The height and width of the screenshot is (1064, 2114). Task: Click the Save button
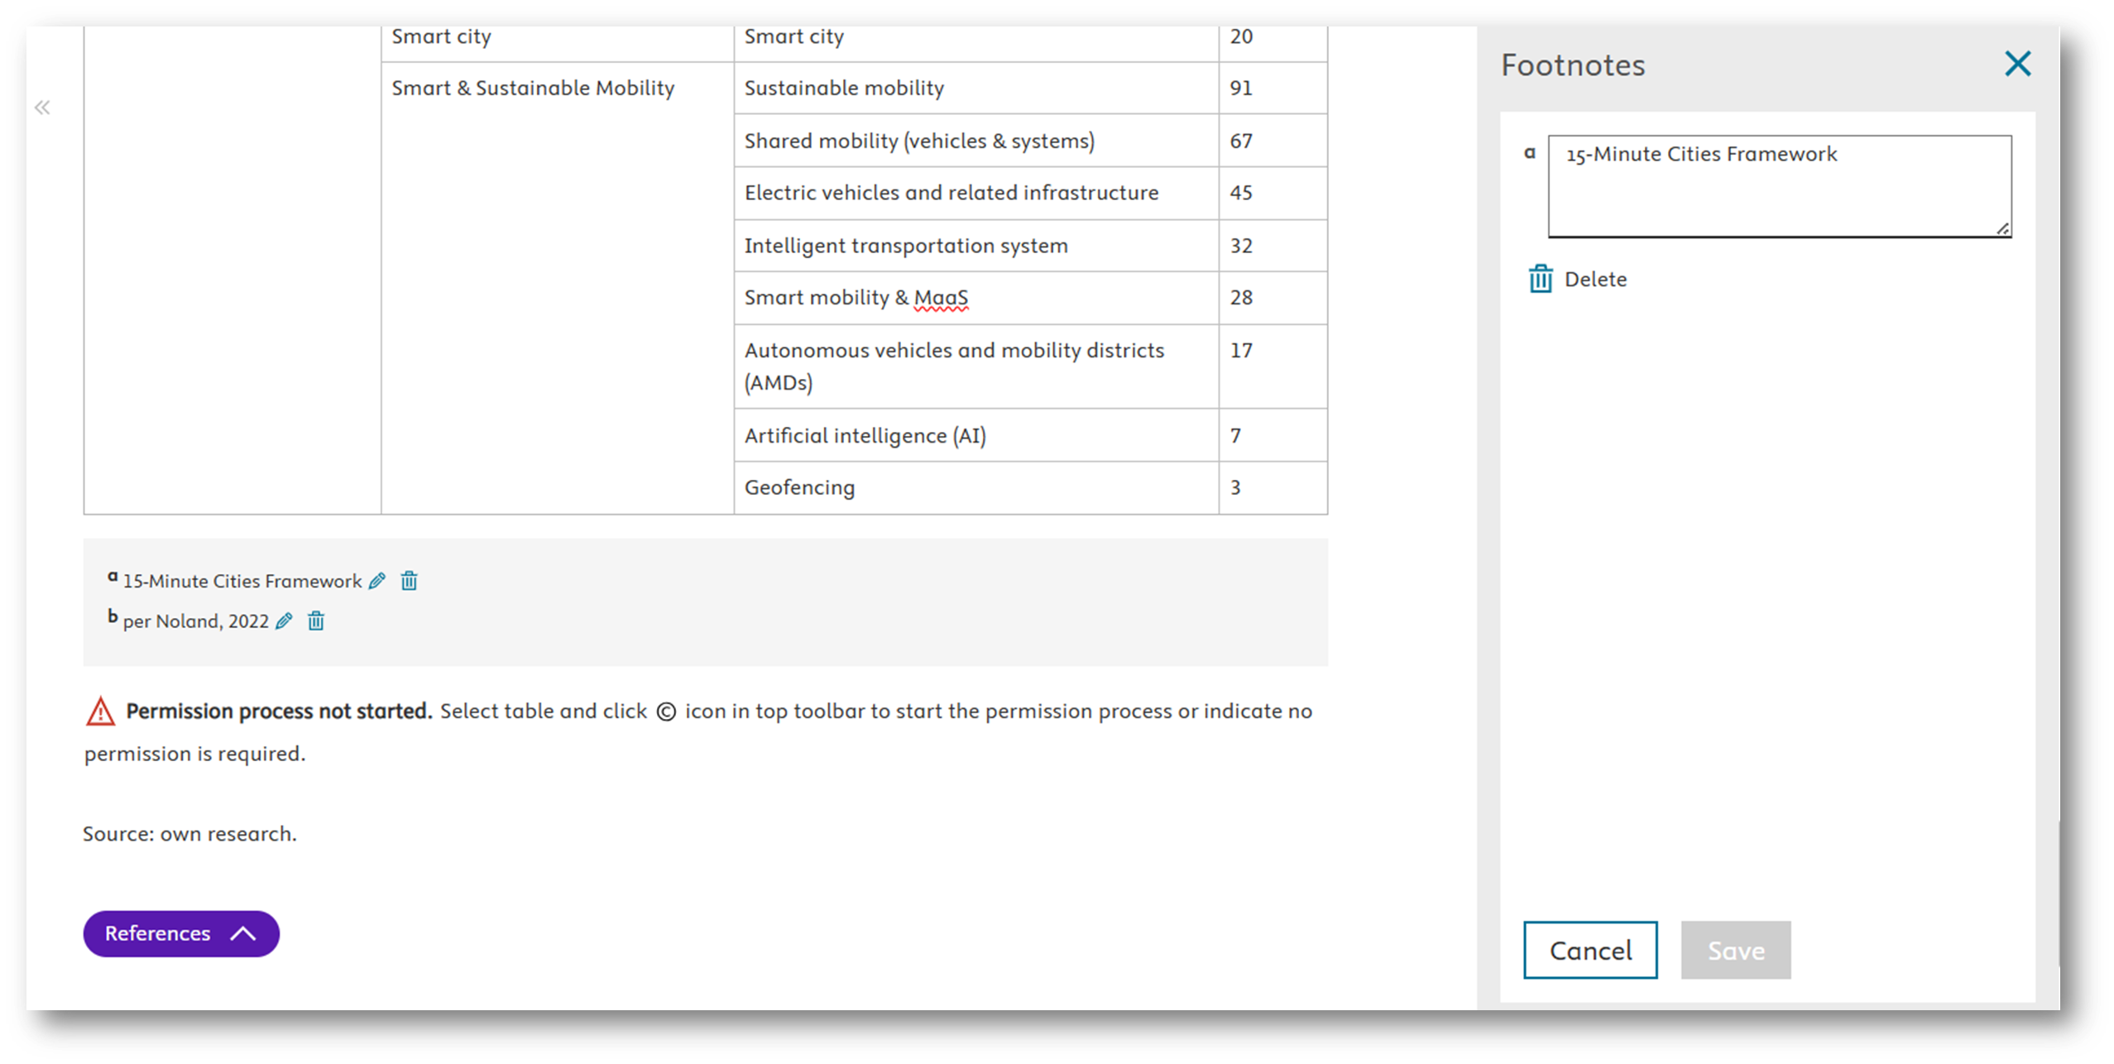coord(1735,950)
